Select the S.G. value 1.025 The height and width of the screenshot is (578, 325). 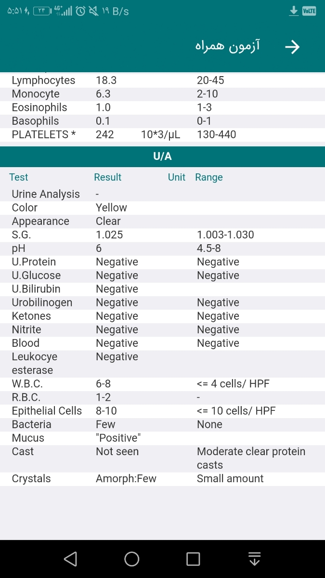[109, 235]
